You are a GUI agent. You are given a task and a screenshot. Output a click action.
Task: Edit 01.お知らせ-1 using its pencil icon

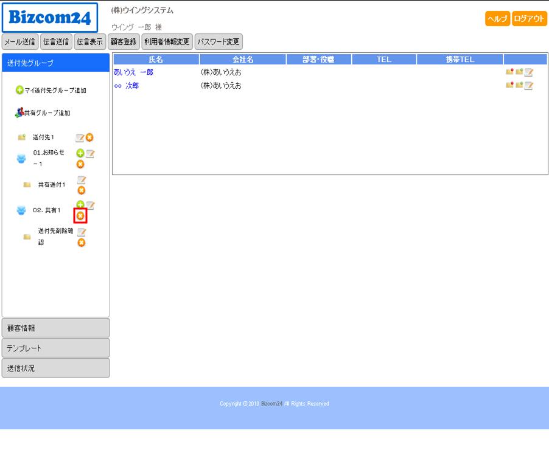tap(90, 154)
